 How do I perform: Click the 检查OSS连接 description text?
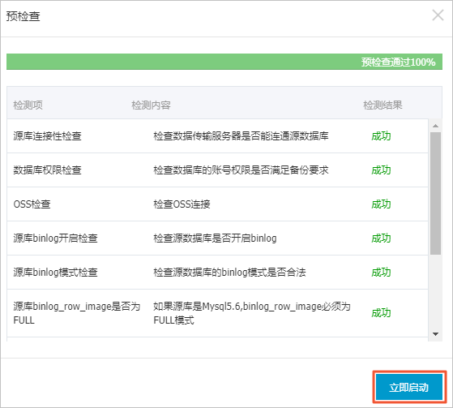[182, 204]
